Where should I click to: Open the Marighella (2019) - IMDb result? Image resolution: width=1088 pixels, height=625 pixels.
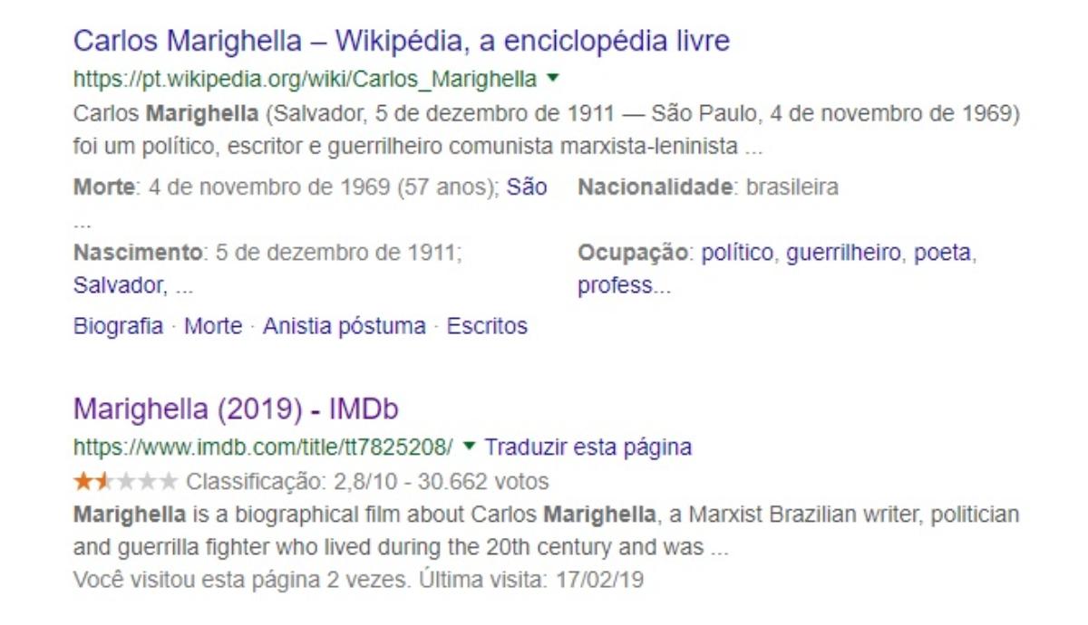tap(236, 409)
